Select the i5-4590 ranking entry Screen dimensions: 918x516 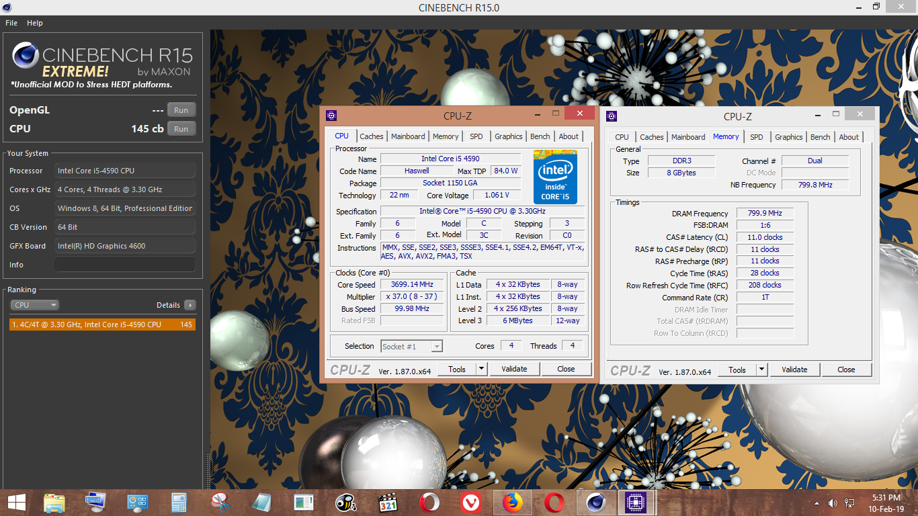[x=102, y=325]
